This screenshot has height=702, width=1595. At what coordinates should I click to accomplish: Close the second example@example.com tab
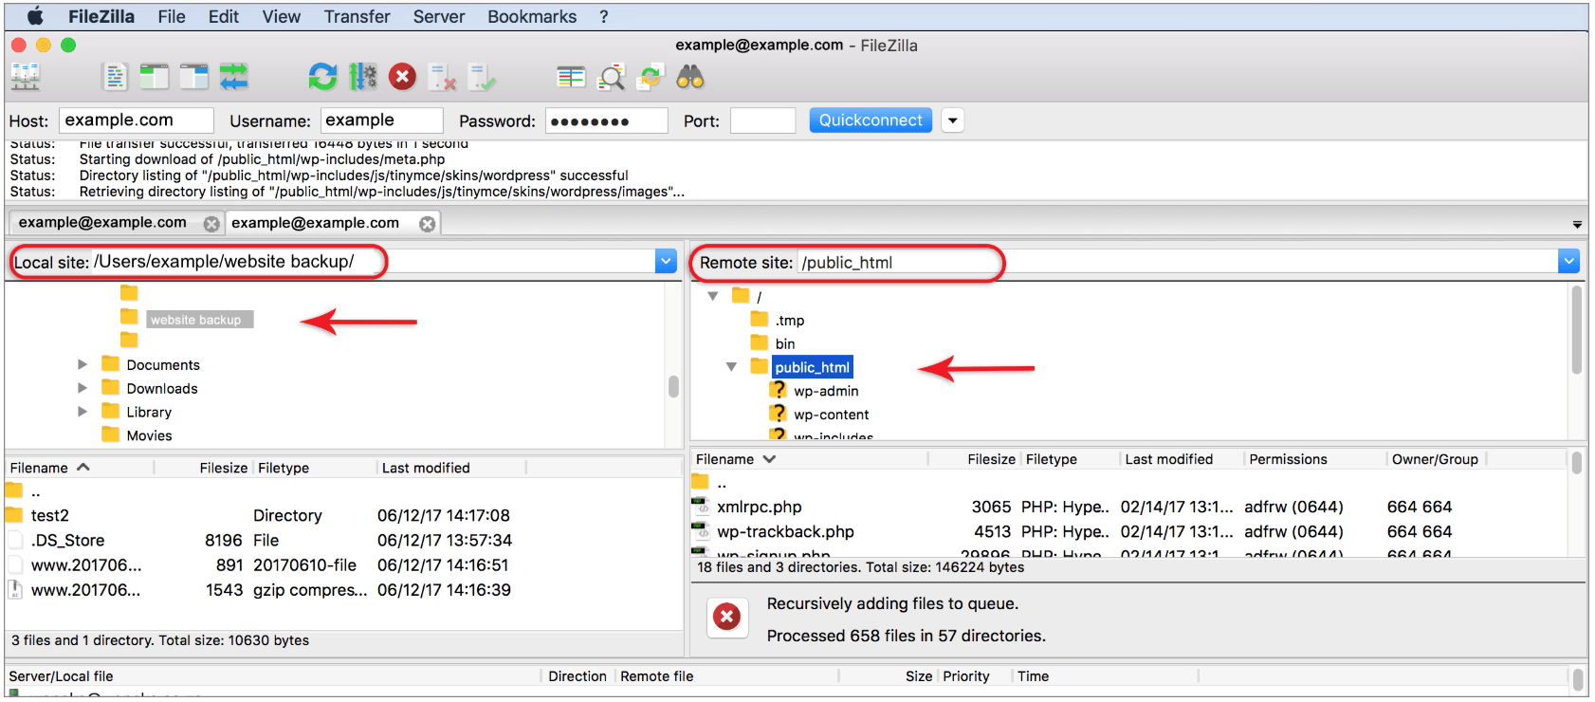pos(428,224)
